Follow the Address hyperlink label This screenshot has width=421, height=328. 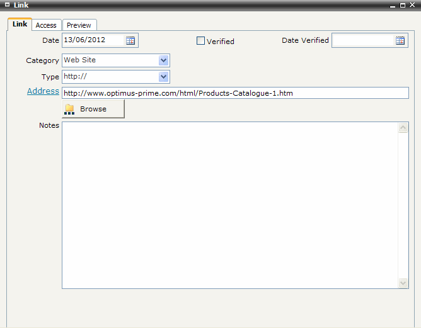pos(43,91)
